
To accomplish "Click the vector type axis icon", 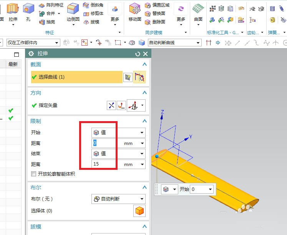I will tap(133, 105).
